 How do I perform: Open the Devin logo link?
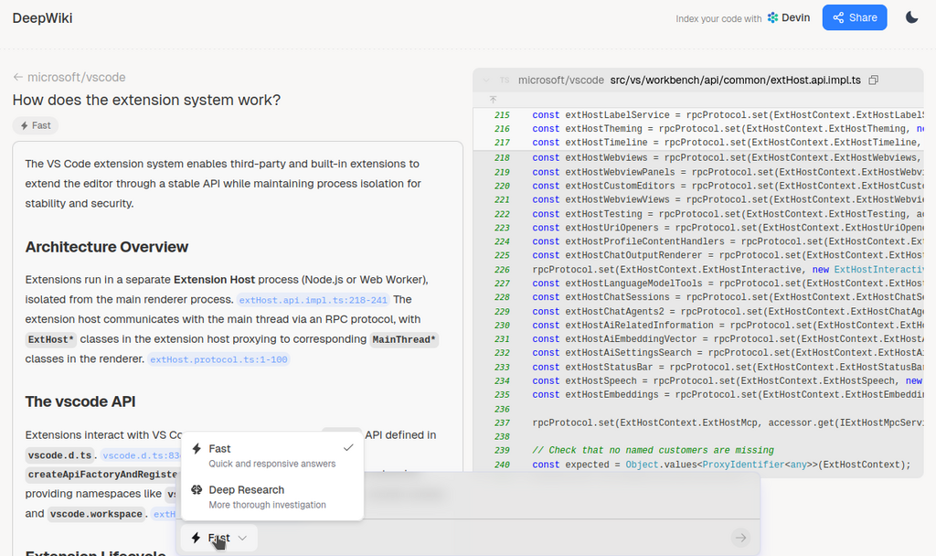[x=788, y=17]
